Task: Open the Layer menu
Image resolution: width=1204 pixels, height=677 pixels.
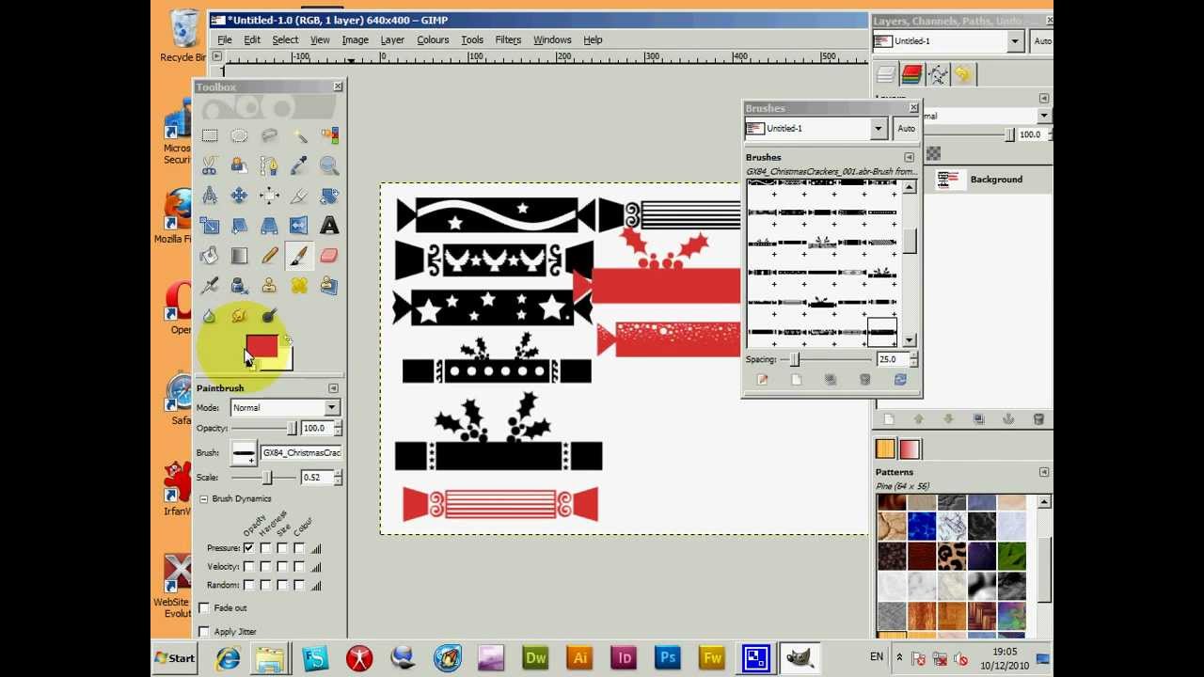Action: (392, 39)
